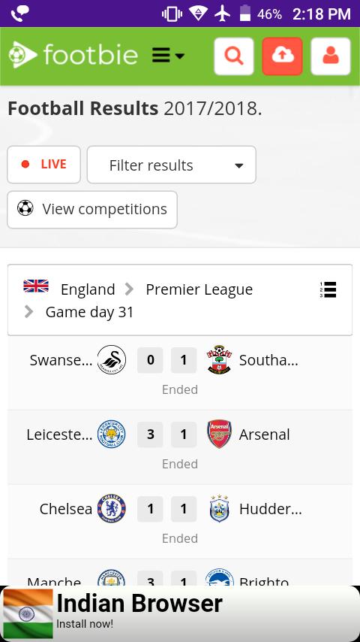Click the View competitions button
The image size is (360, 642).
[92, 210]
